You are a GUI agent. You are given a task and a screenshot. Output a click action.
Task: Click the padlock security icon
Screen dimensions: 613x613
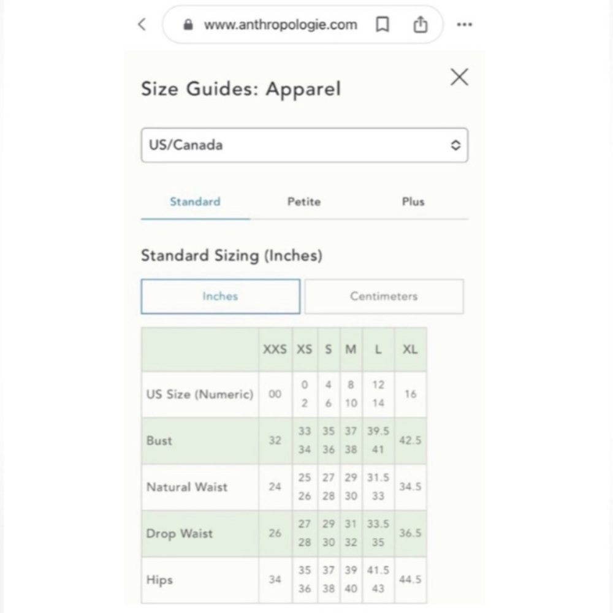pos(188,25)
